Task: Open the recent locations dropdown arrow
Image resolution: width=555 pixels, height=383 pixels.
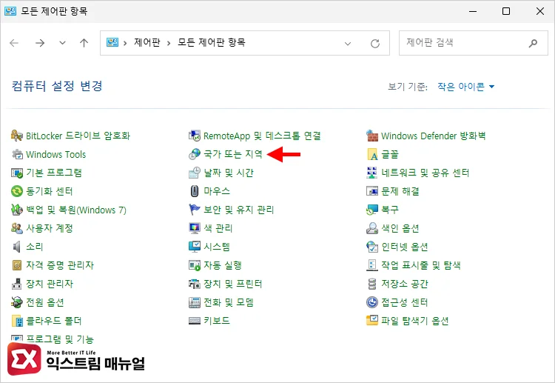Action: tap(62, 43)
